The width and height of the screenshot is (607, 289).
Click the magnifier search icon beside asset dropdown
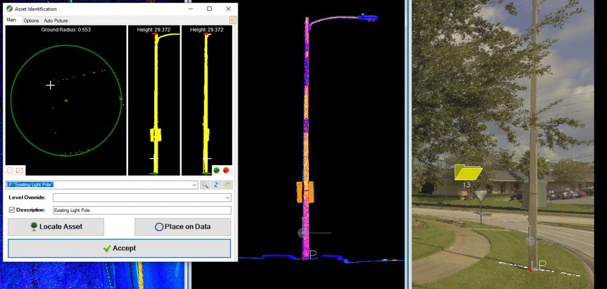point(205,185)
